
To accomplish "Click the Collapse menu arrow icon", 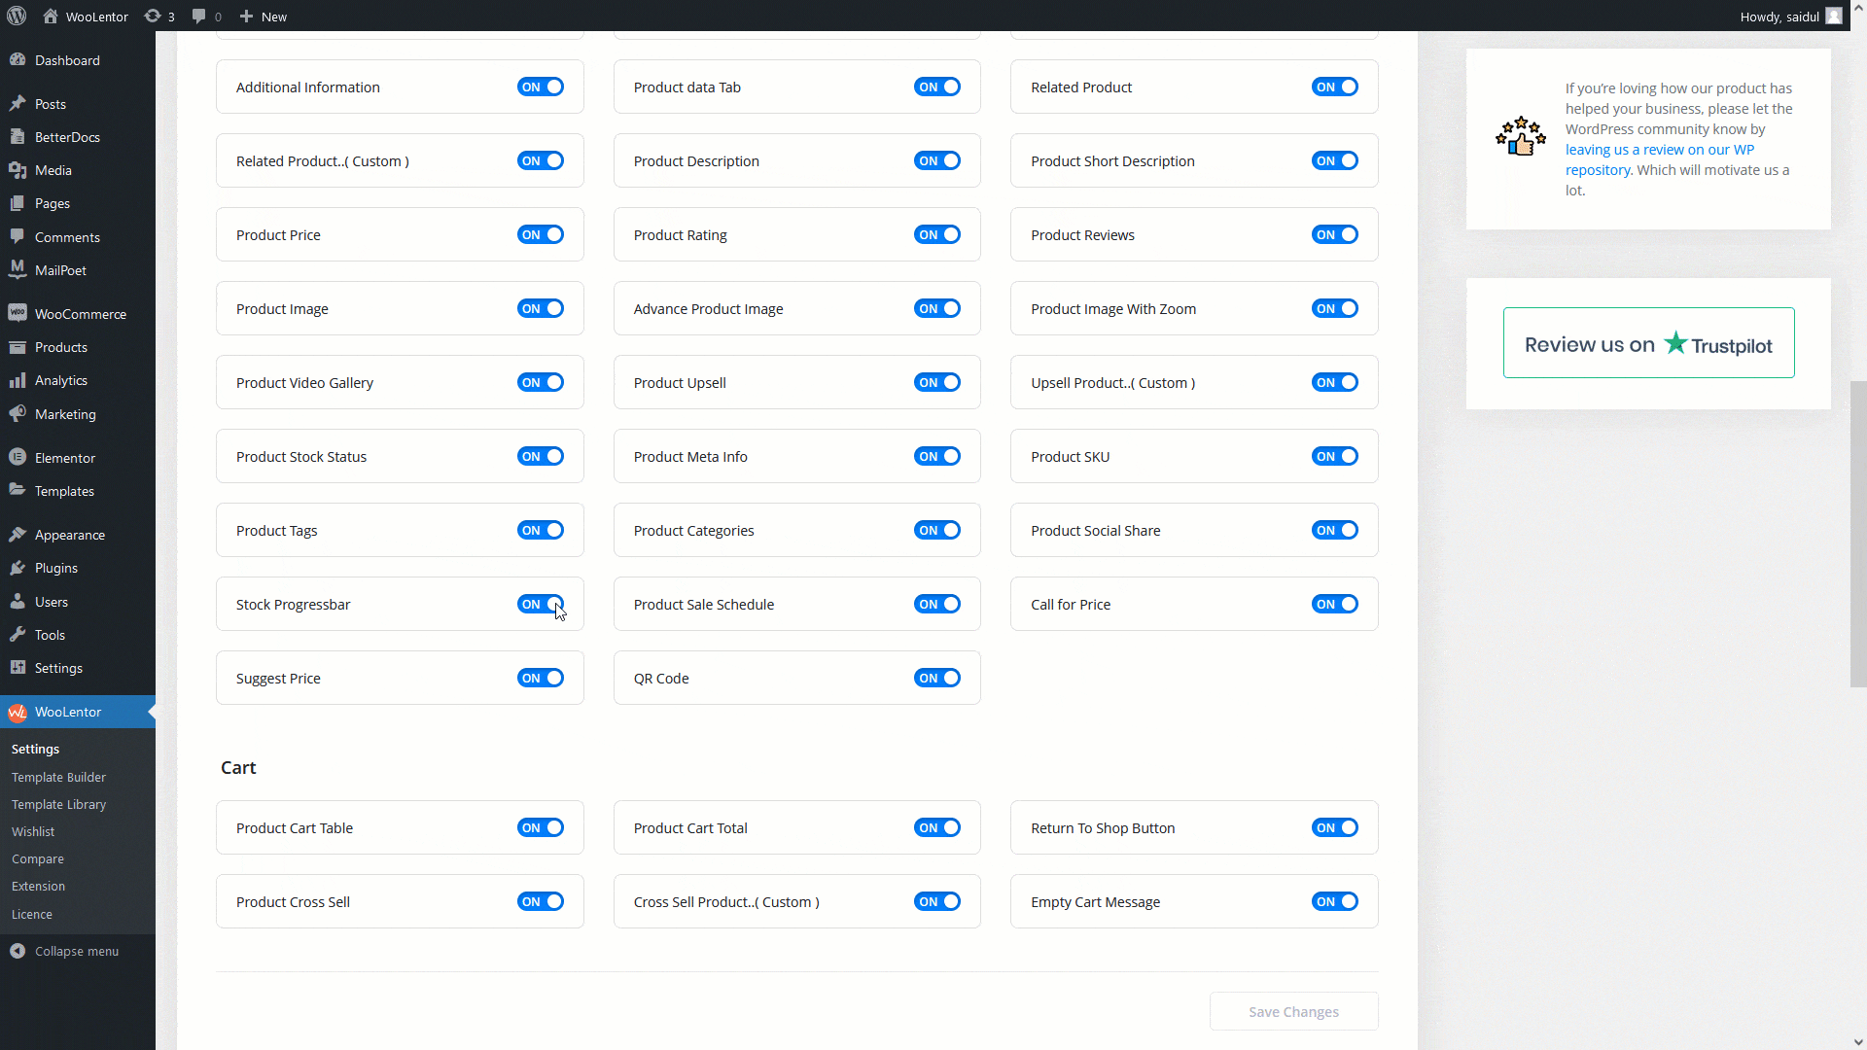I will [18, 951].
